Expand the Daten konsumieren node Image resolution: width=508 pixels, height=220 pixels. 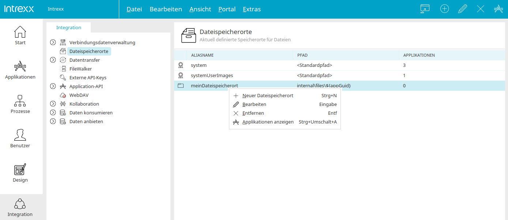click(53, 113)
